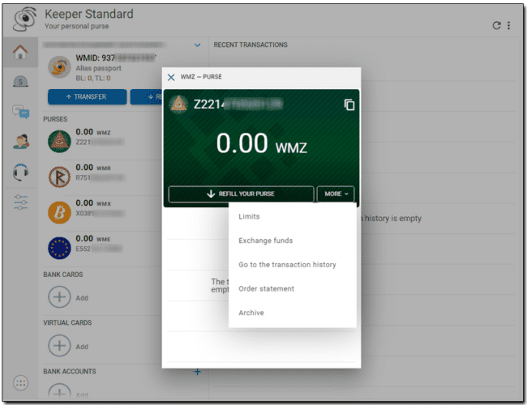Viewport: 527px width, 405px height.
Task: Add a new bank card
Action: pos(59,297)
